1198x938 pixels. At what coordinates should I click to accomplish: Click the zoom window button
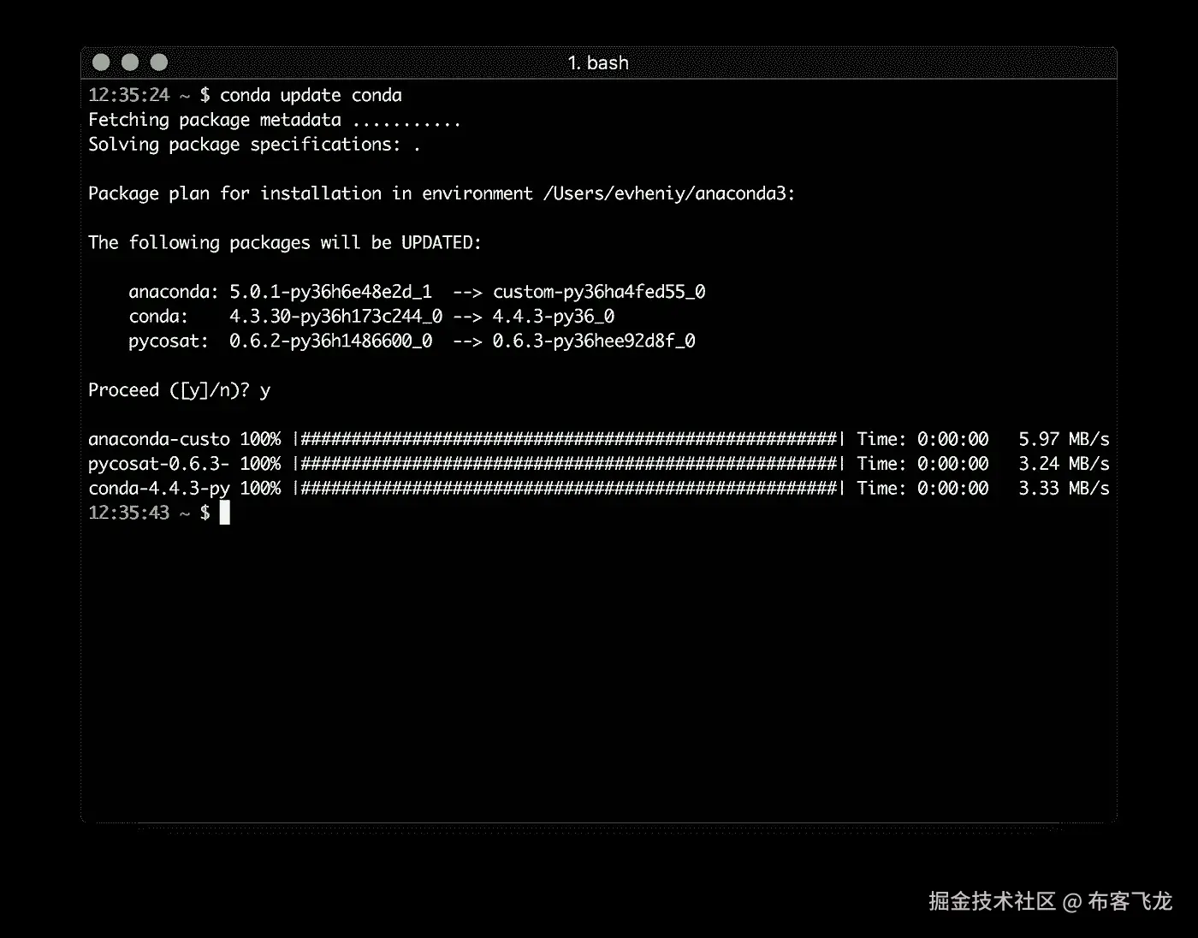(x=159, y=62)
